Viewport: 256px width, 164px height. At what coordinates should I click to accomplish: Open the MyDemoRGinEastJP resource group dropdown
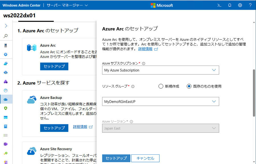point(160,102)
